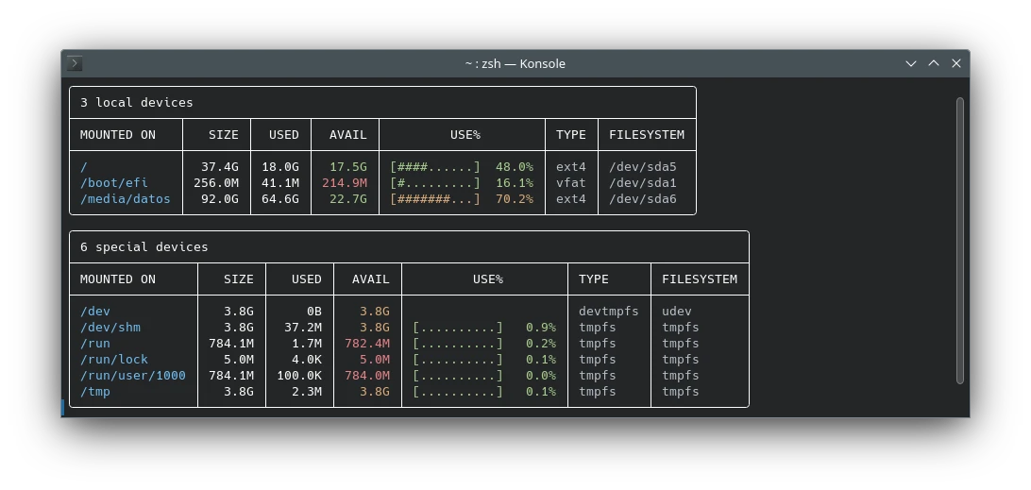Click the 214.9M available value
Image resolution: width=1031 pixels, height=490 pixels.
345,183
